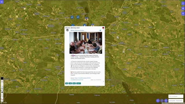Image resolution: width=185 pixels, height=104 pixels.
Task: Click the channel avatar in the popup
Action: tap(67, 30)
